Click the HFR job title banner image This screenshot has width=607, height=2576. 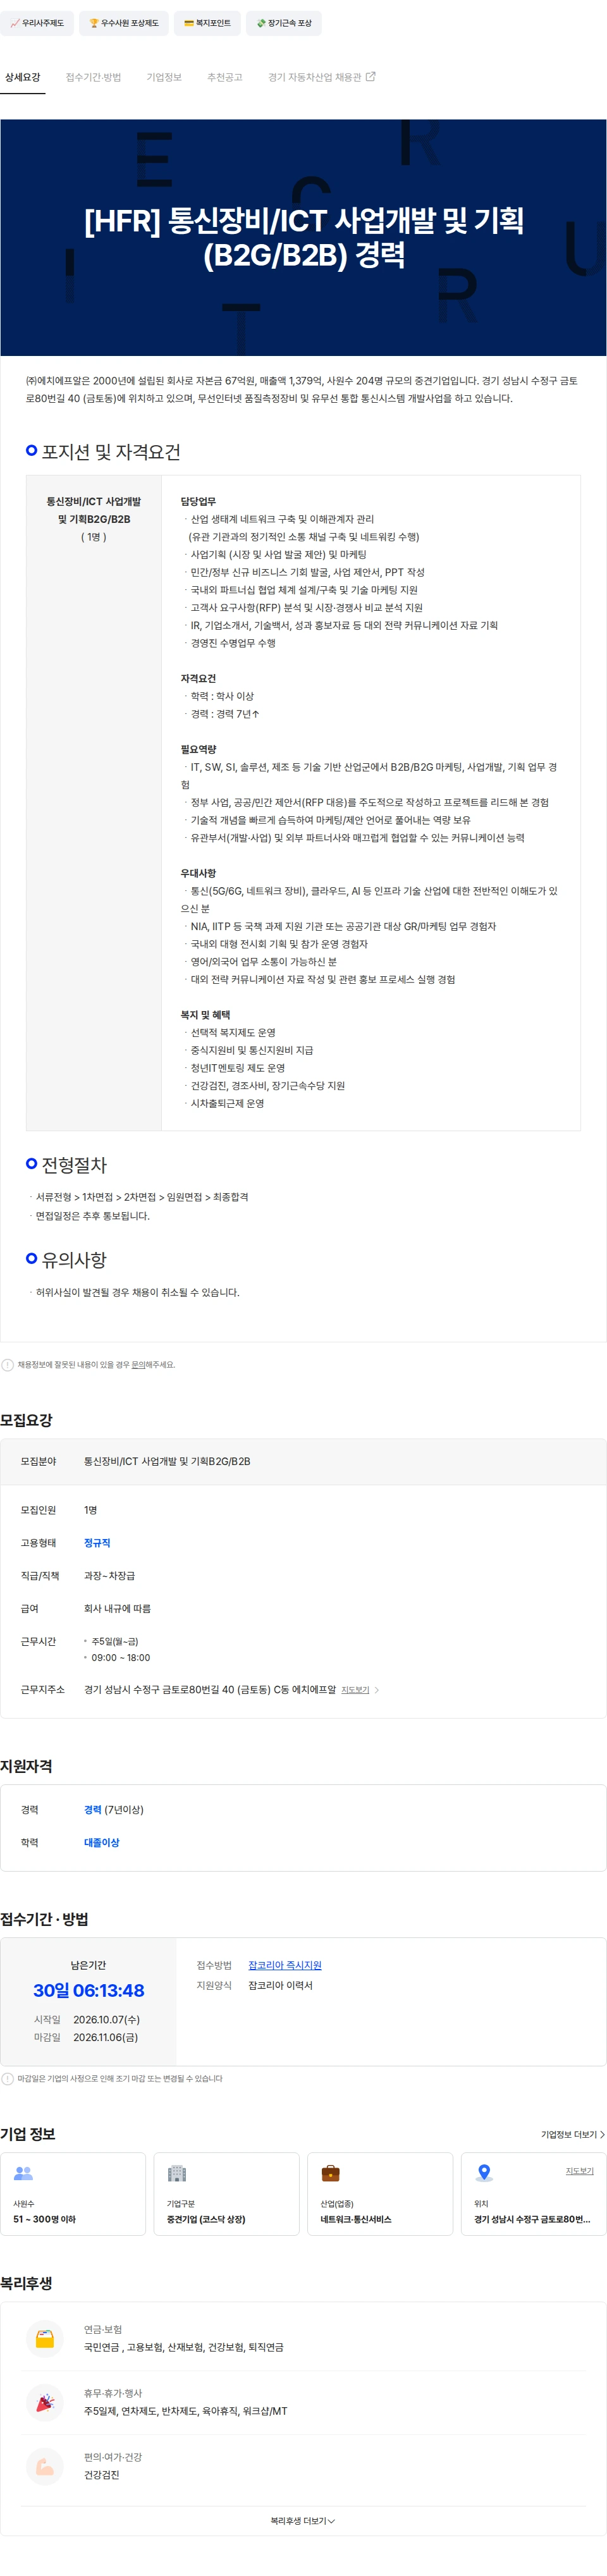[303, 237]
